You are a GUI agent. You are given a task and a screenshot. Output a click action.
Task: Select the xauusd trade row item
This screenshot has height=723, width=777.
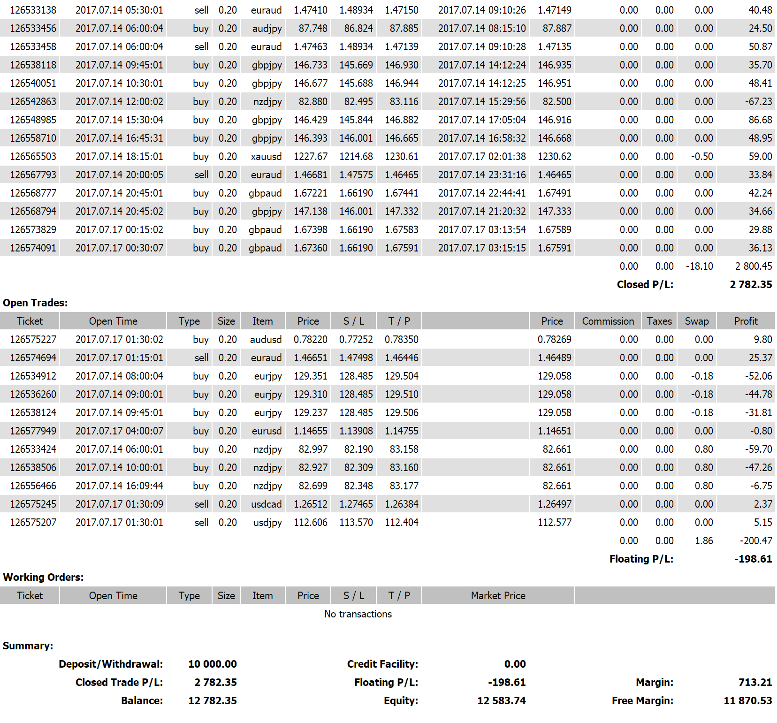click(266, 156)
